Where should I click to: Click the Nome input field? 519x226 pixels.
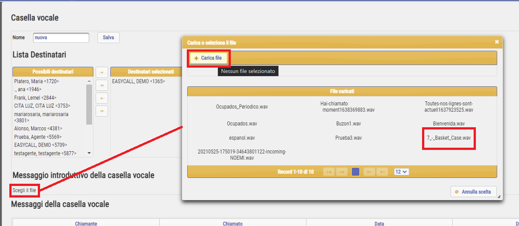pyautogui.click(x=61, y=37)
